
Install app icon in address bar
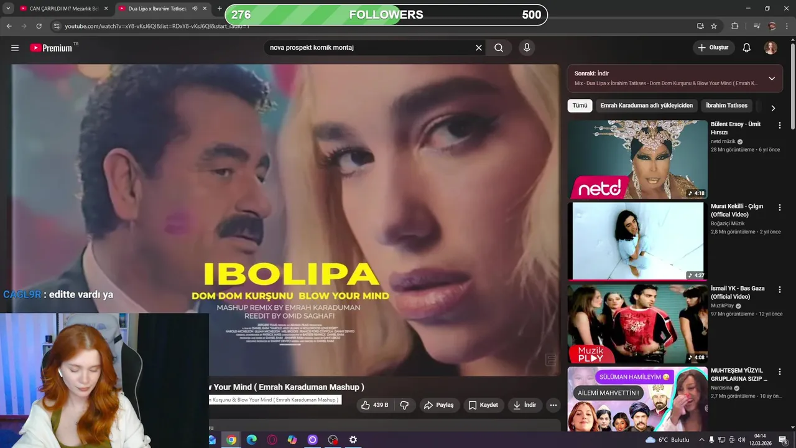pos(700,26)
